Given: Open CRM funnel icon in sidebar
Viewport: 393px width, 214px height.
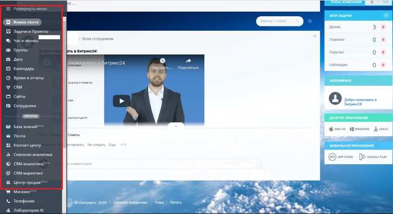Looking at the screenshot, I should point(8,87).
